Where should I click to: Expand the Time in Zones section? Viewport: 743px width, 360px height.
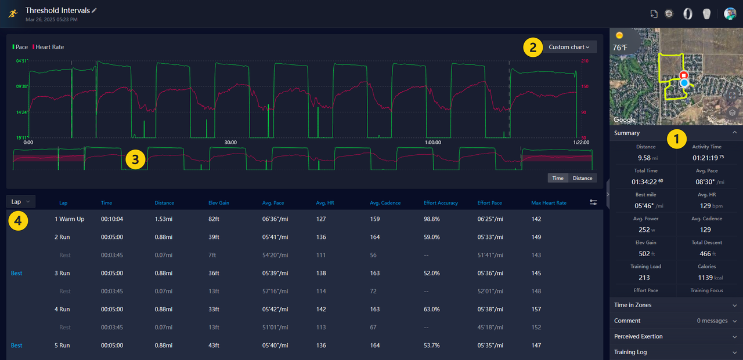pyautogui.click(x=676, y=305)
